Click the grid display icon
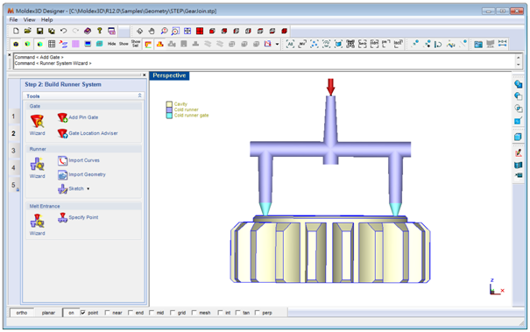This screenshot has height=332, width=530. coord(52,44)
